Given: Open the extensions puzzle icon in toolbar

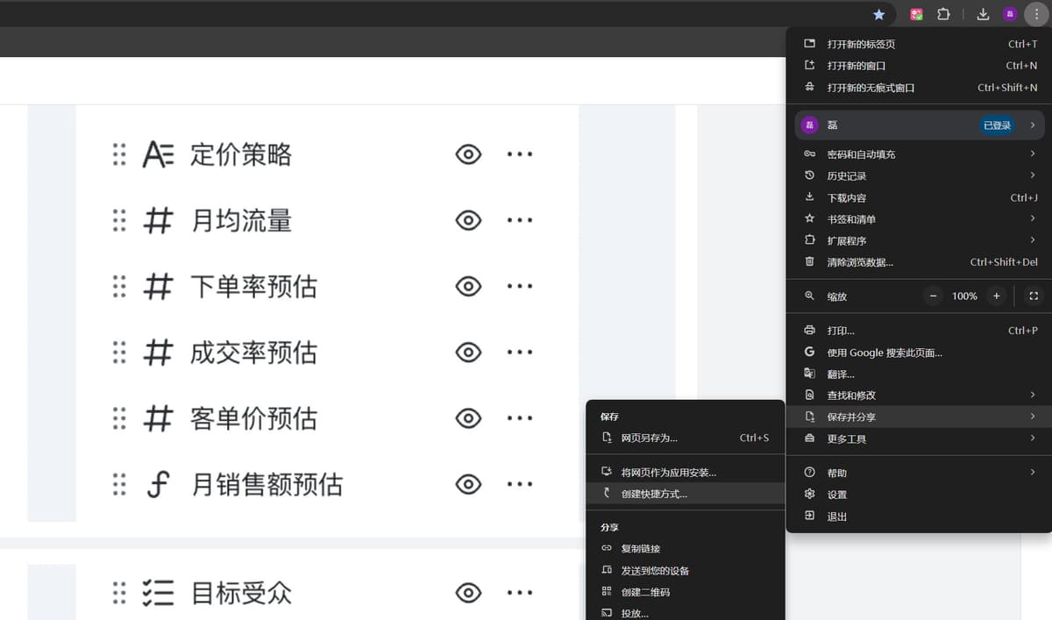Looking at the screenshot, I should pyautogui.click(x=943, y=14).
